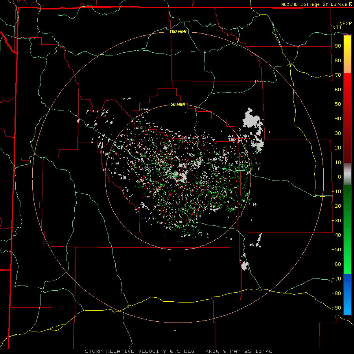The width and height of the screenshot is (354, 354).
Task: Click the -70 knot scale label
Action: pos(336,279)
